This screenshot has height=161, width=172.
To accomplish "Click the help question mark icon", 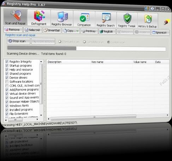I will point(153,8).
